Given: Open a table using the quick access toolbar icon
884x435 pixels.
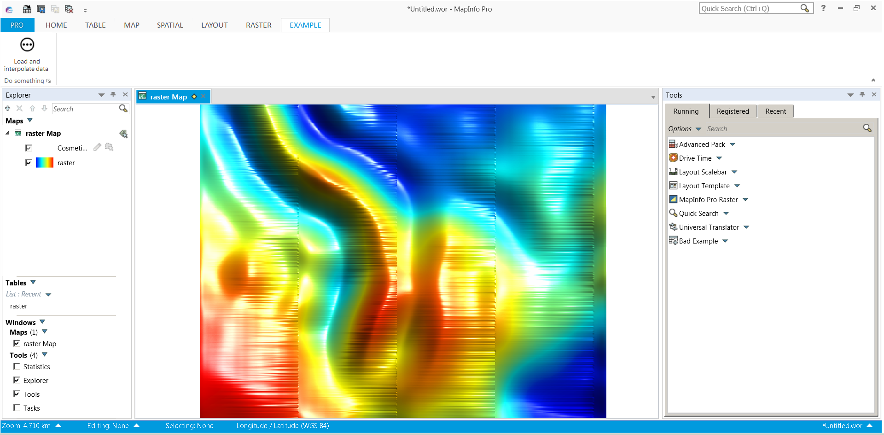Looking at the screenshot, I should (26, 9).
